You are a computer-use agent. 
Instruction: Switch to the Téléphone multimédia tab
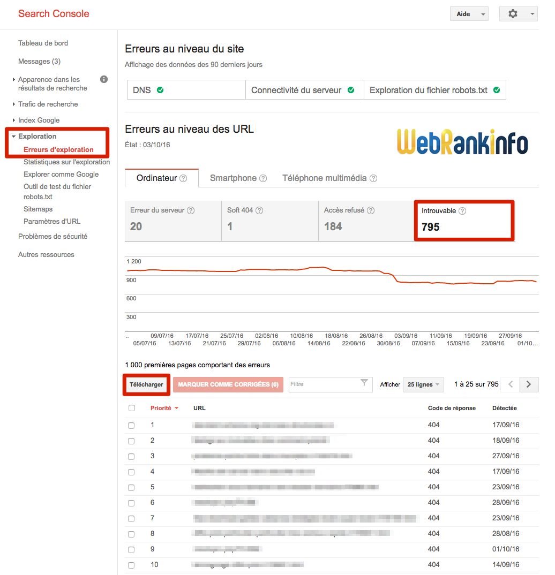click(329, 178)
